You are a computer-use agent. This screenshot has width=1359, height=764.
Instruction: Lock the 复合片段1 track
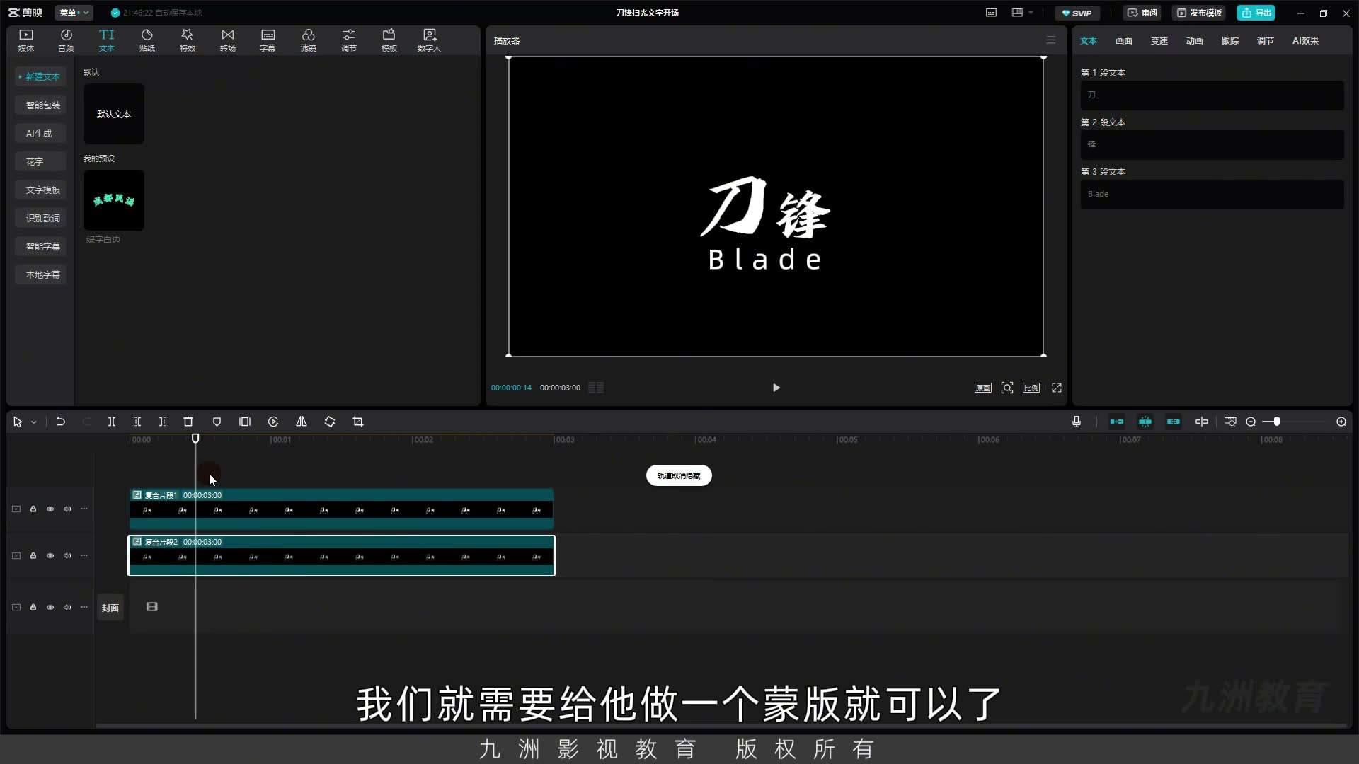tap(33, 509)
